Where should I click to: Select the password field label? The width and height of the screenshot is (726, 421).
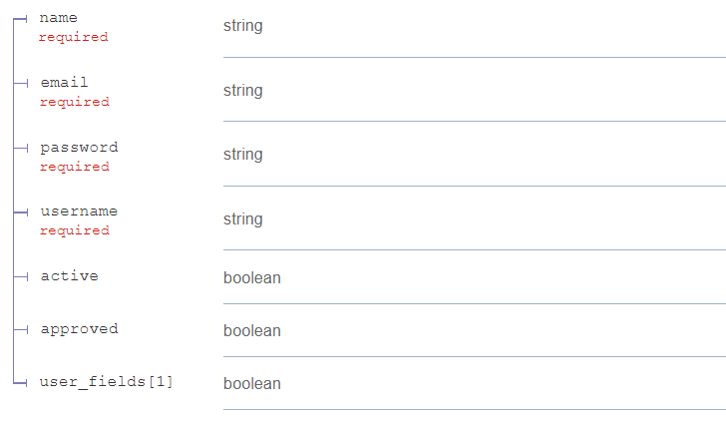click(79, 148)
